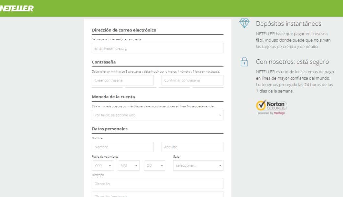This screenshot has width=343, height=197.
Task: Click the Con nosotros, está seguro heading
Action: [x=292, y=62]
